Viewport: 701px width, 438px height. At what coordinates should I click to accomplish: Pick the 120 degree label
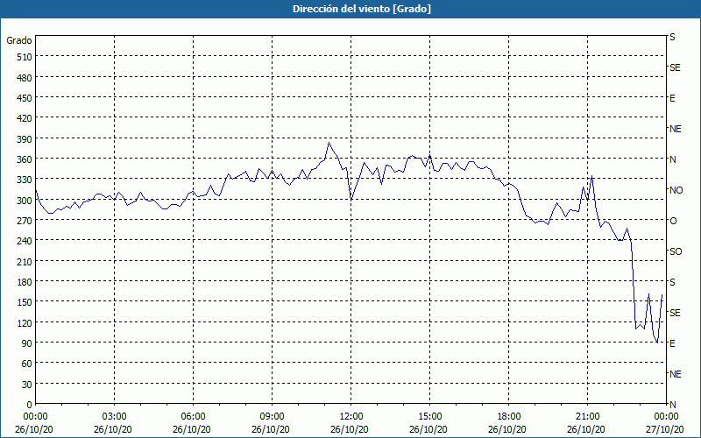[x=25, y=322]
